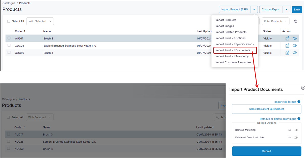Viewport: 305px width, 158px height.
Task: Edit product AUD17 via pencil icon
Action: 287,39
